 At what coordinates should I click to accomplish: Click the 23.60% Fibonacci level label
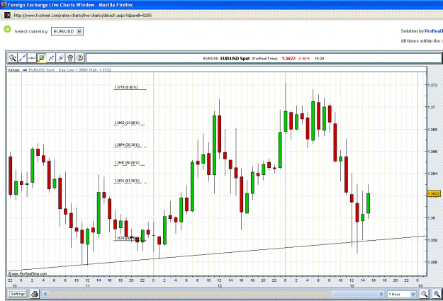(127, 123)
